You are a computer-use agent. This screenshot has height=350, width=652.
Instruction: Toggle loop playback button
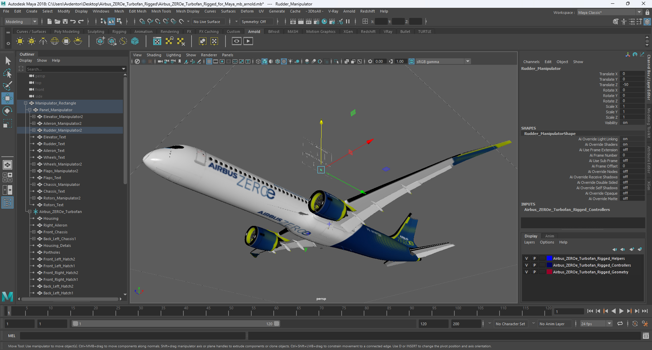(x=620, y=324)
